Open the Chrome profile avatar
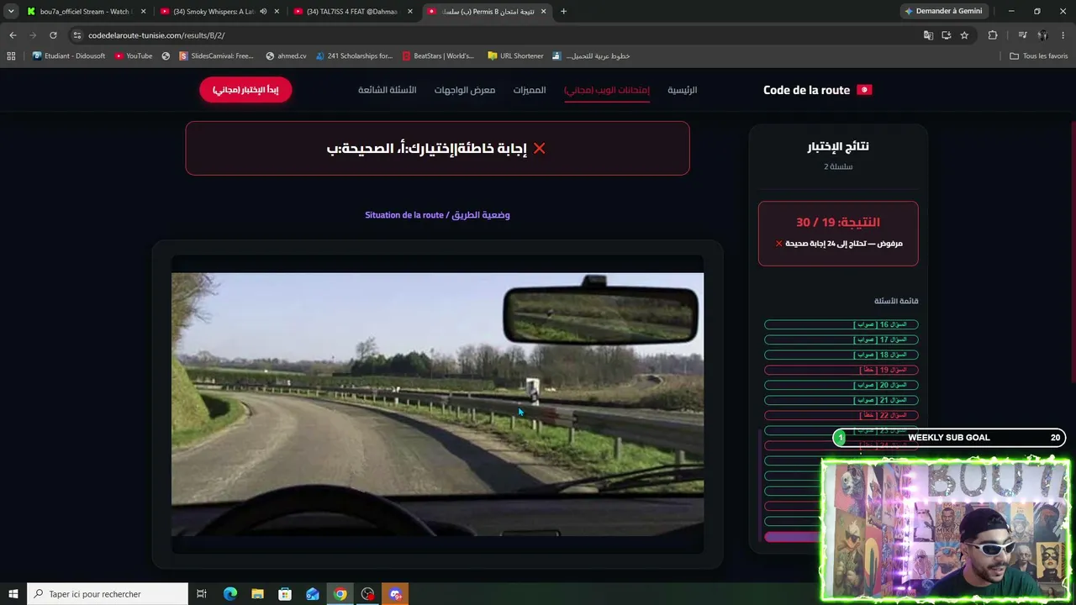The width and height of the screenshot is (1076, 605). click(x=1042, y=35)
